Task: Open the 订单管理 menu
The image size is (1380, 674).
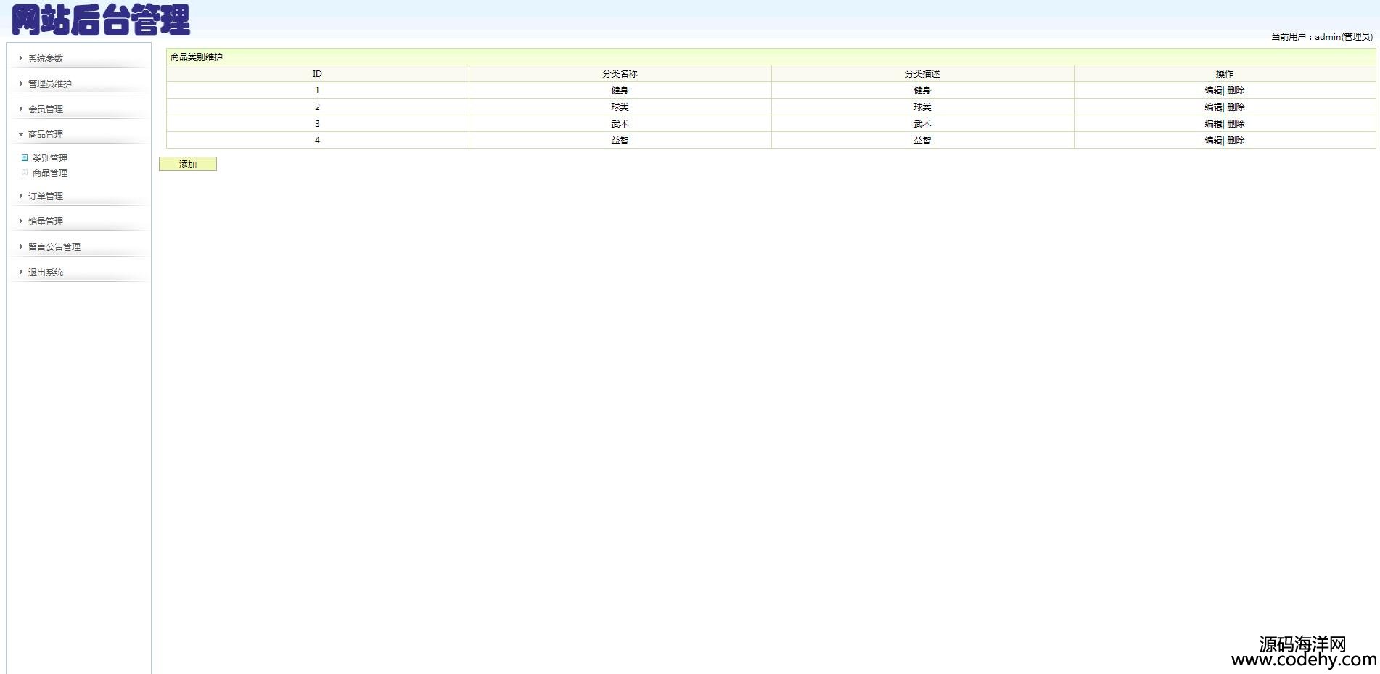Action: 45,196
